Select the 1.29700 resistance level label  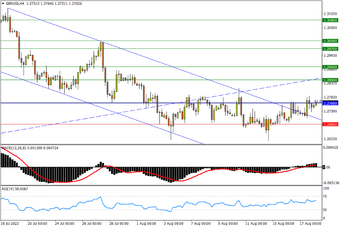330,49
